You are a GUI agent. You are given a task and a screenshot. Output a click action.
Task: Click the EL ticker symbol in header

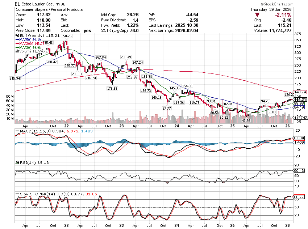coord(17,3)
